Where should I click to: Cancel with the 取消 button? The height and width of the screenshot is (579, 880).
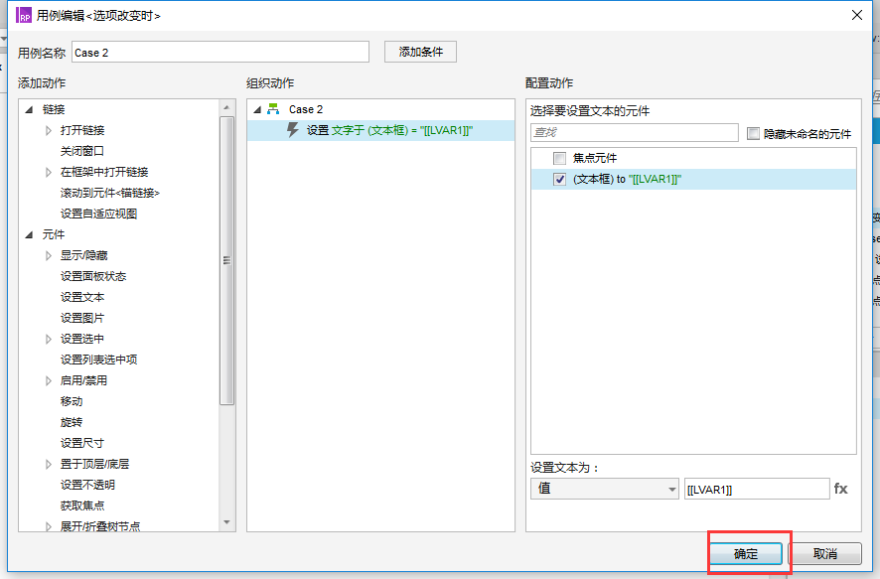tap(825, 554)
